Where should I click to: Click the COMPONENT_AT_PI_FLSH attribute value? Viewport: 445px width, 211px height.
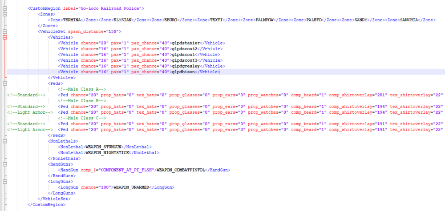[x=126, y=170]
